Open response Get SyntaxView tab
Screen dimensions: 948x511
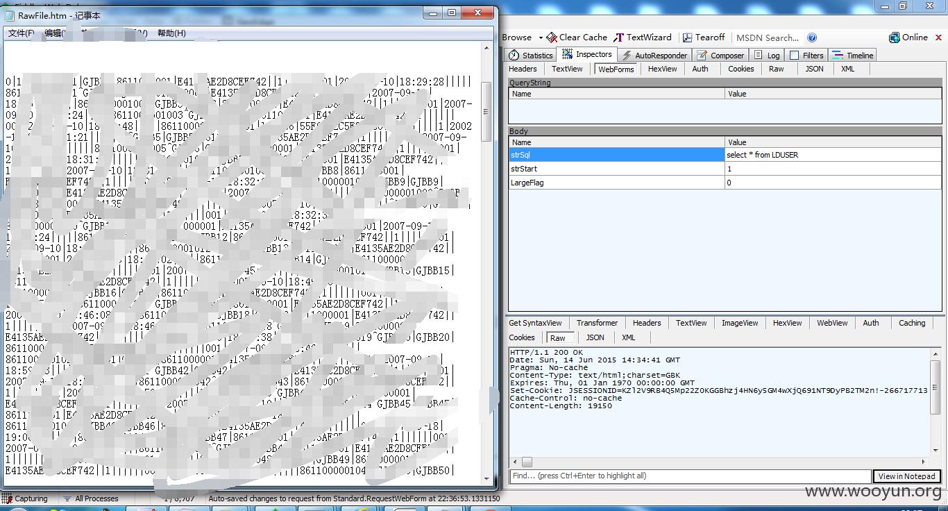(535, 323)
